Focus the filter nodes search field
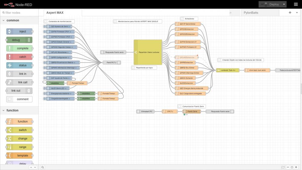The height and width of the screenshot is (170, 302). click(x=19, y=12)
